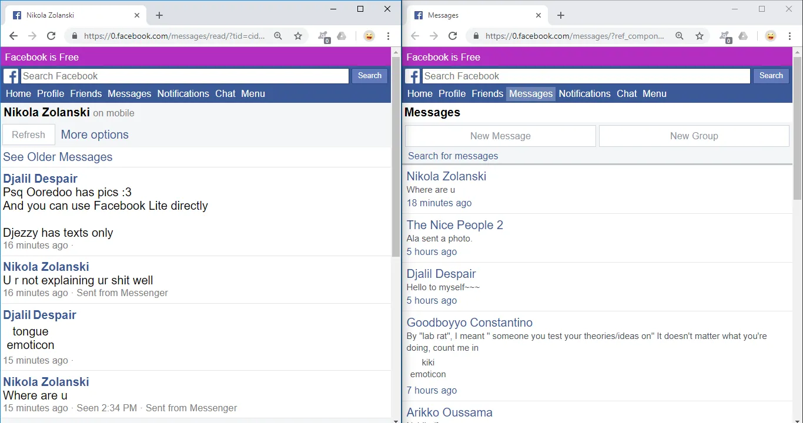The width and height of the screenshot is (803, 423).
Task: Click See Older Messages link
Action: (58, 157)
